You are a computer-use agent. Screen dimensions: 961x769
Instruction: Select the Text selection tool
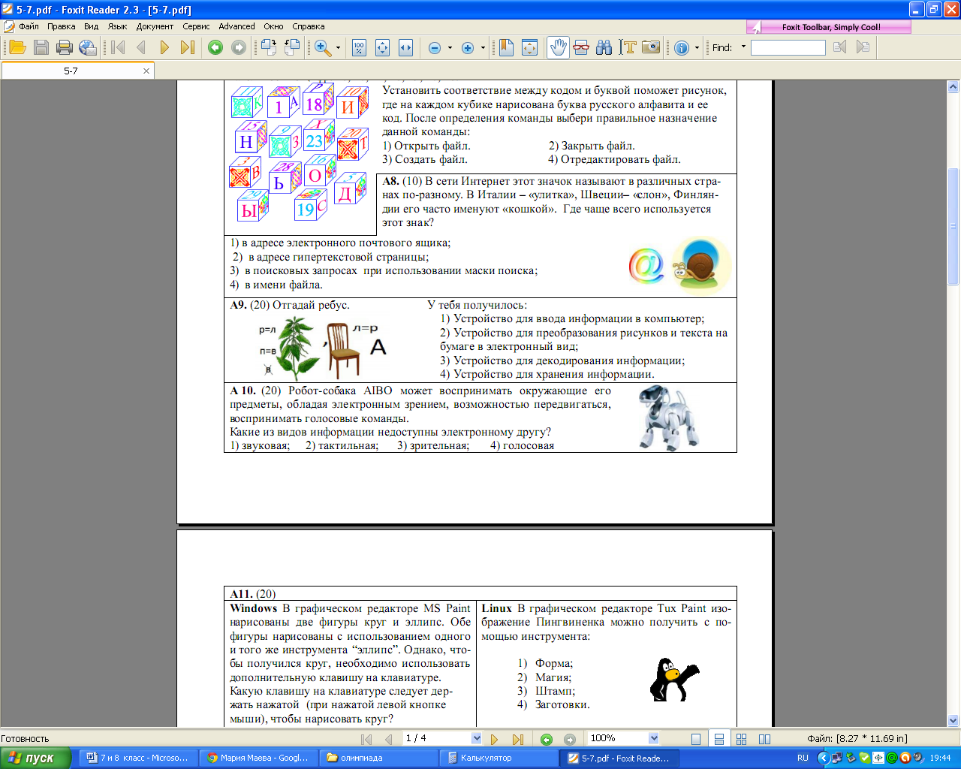pyautogui.click(x=627, y=47)
